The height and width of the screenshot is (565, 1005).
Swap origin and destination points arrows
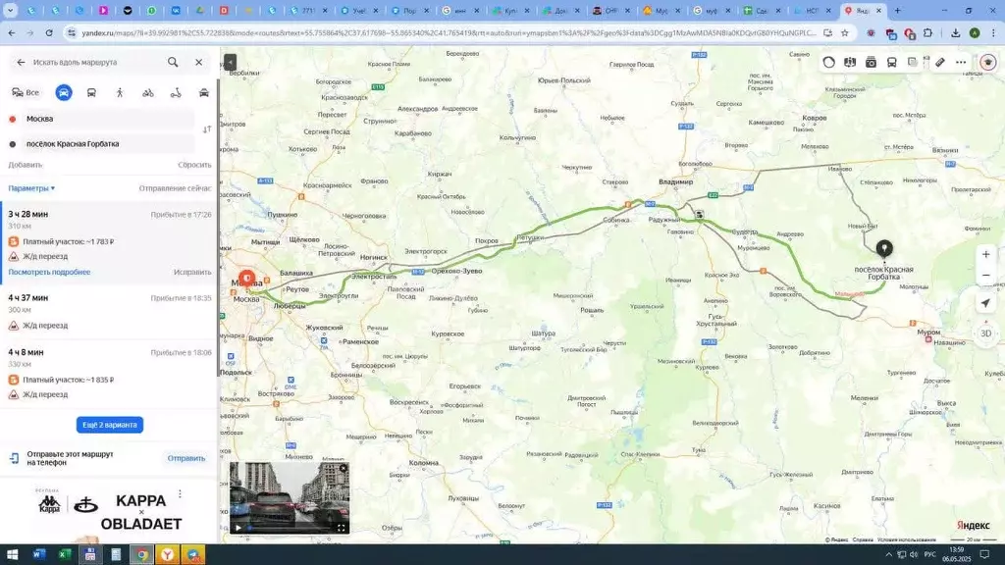point(207,129)
